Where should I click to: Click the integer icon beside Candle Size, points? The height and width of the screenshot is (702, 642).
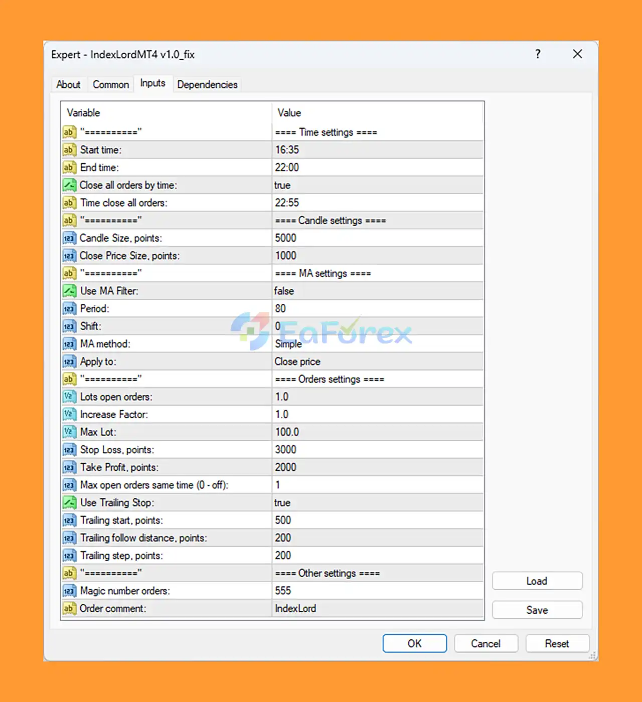click(69, 238)
